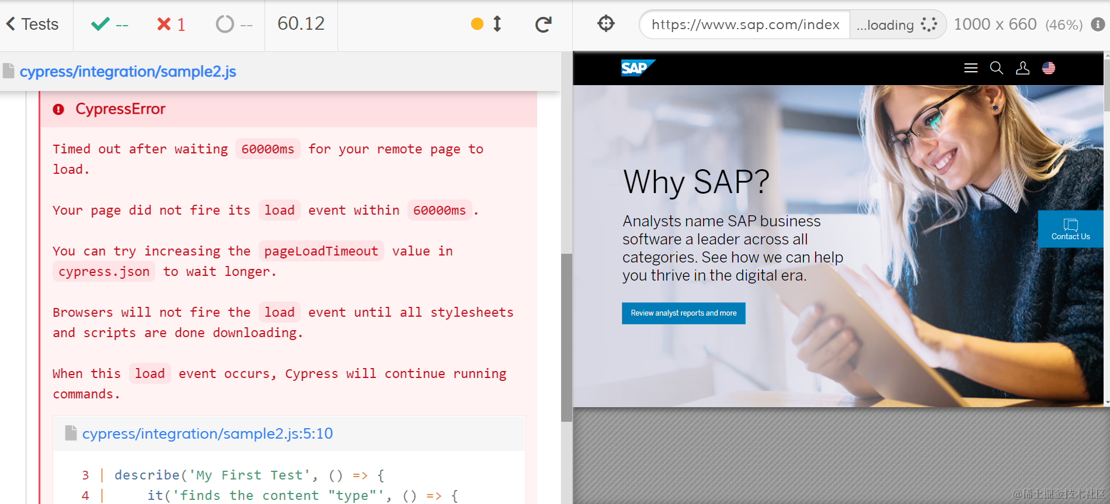The image size is (1110, 504).
Task: Click the green passed tests checkmark
Action: (100, 24)
